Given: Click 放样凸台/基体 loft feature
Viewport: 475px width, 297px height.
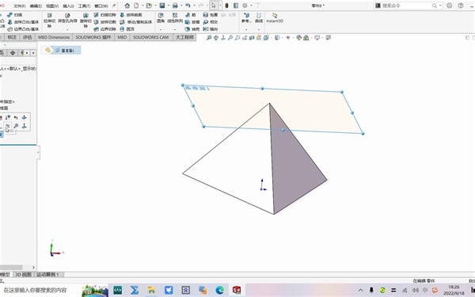Looking at the screenshot, I should 23,22.
